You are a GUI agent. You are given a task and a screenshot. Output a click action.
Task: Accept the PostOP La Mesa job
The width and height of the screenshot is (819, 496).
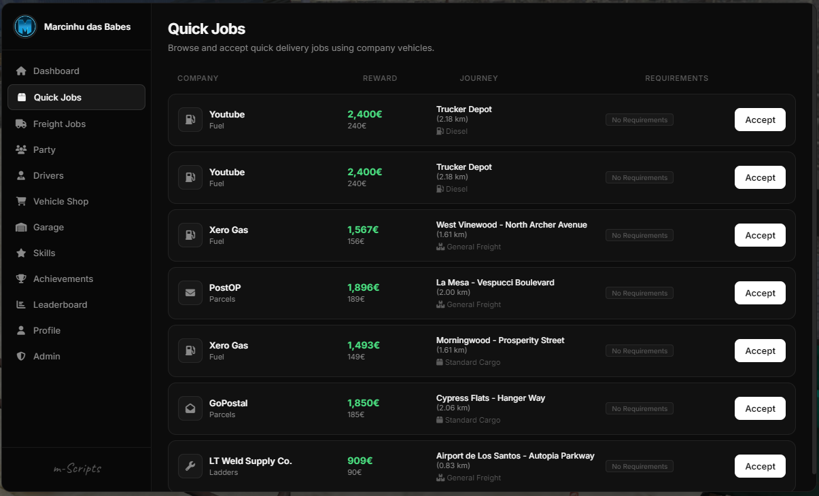coord(760,293)
